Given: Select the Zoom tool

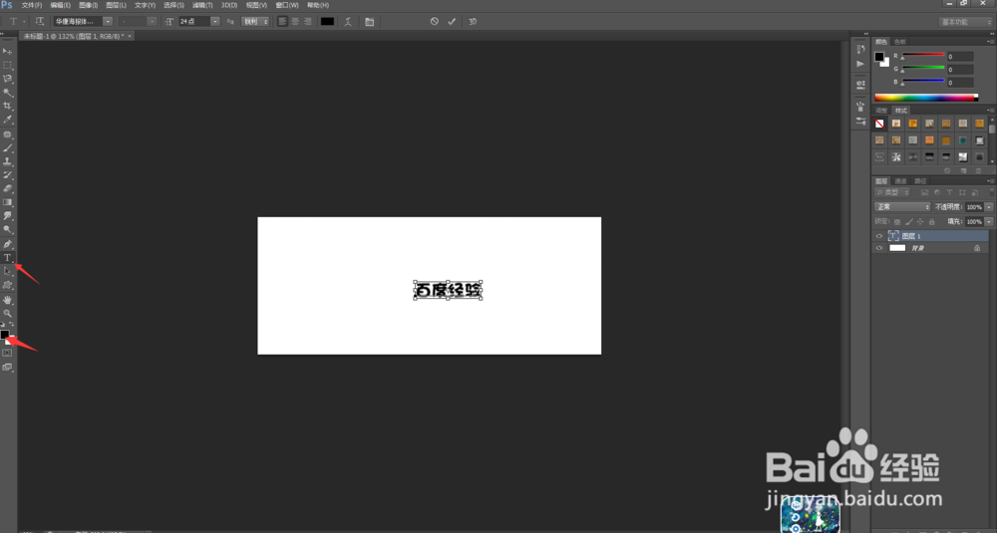Looking at the screenshot, I should (8, 313).
